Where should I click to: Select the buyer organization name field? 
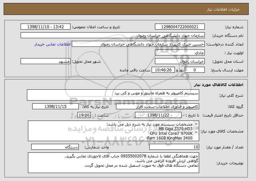pos(113,36)
